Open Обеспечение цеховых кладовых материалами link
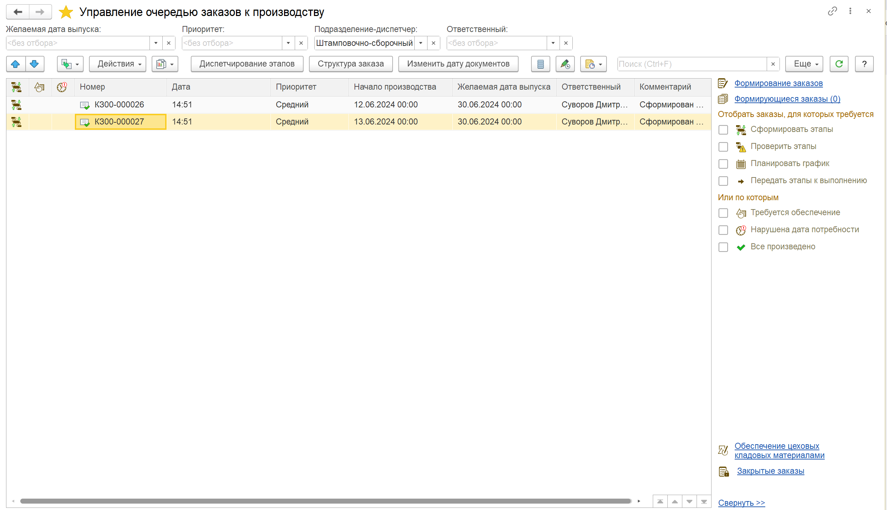 pos(780,451)
